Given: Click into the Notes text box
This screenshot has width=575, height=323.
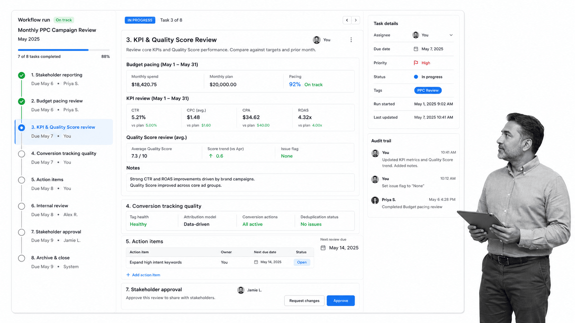Looking at the screenshot, I should [240, 182].
